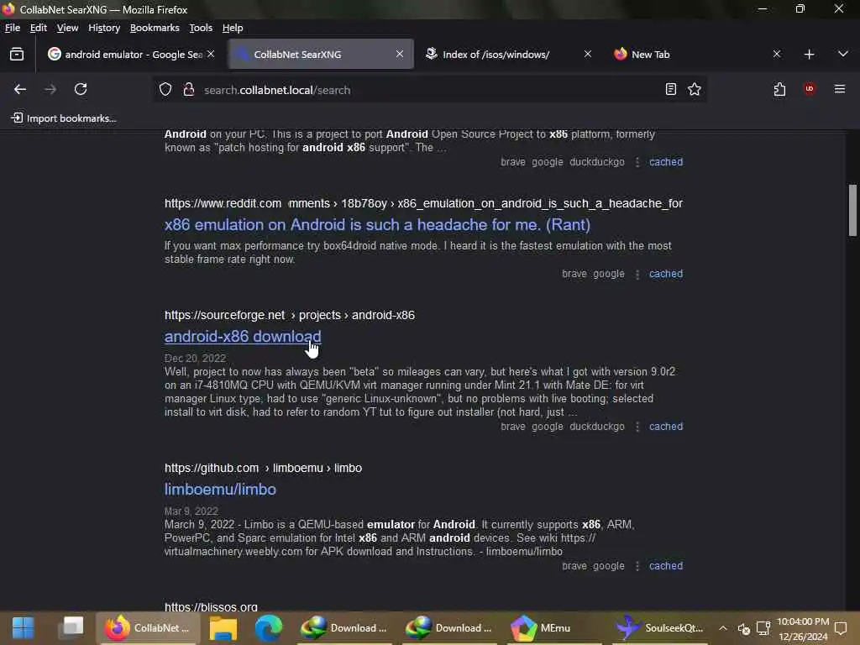The height and width of the screenshot is (645, 860).
Task: Open the Bookmarks menu
Action: pos(155,28)
